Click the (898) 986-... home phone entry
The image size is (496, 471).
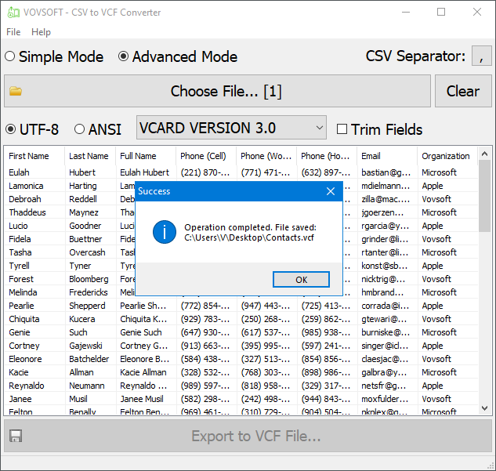pyautogui.click(x=326, y=372)
